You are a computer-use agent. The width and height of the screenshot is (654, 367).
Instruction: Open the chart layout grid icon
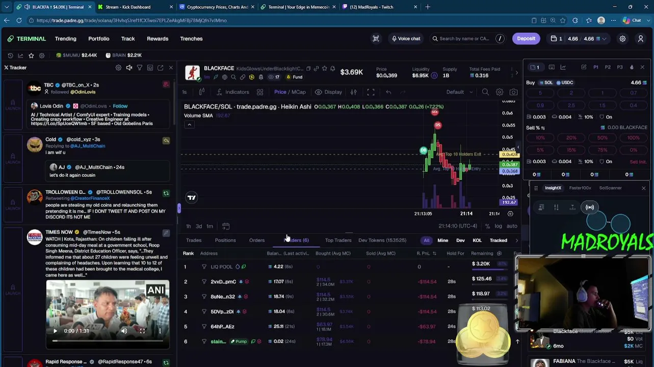pyautogui.click(x=260, y=92)
